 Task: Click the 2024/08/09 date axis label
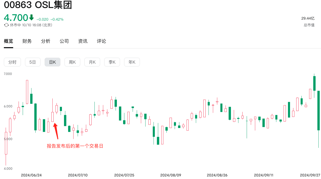click(171, 175)
